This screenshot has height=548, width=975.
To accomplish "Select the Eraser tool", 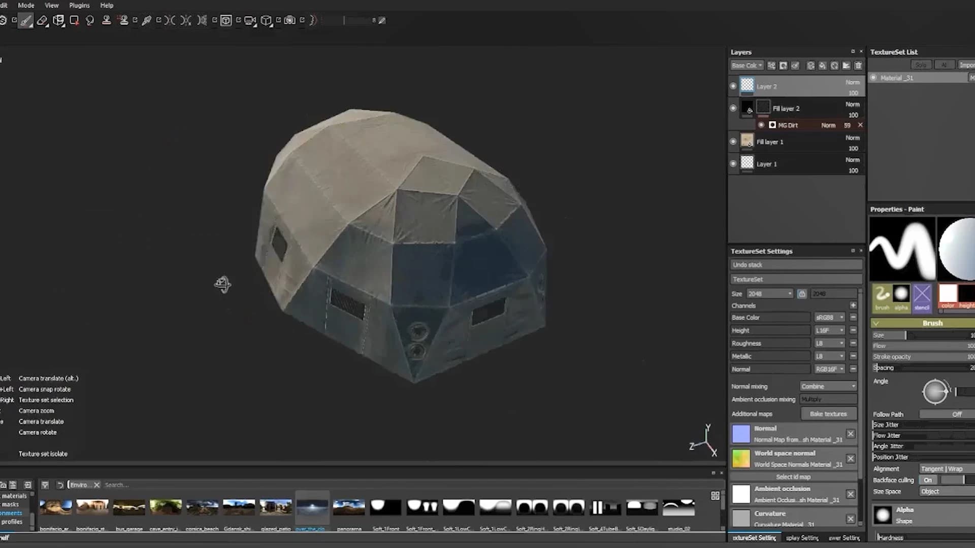I will [43, 21].
